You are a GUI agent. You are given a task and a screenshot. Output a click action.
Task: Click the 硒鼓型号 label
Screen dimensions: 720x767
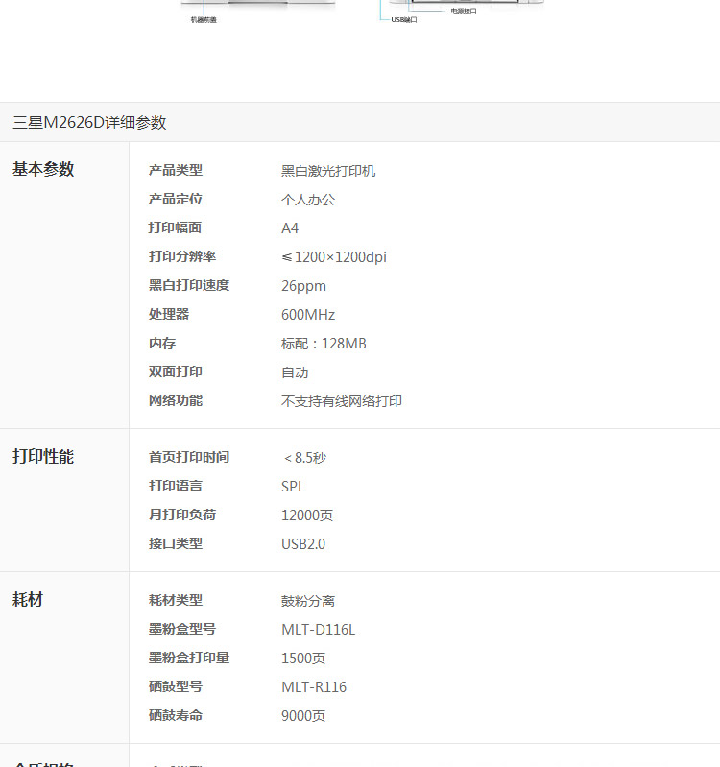pos(176,686)
